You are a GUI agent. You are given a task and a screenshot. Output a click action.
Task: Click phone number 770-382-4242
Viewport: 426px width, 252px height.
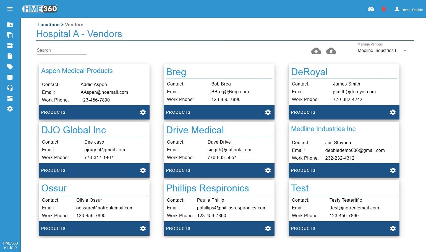(347, 99)
